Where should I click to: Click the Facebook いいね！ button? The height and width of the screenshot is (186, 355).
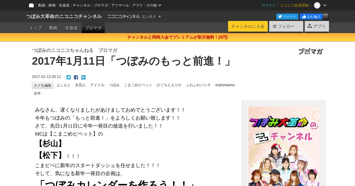(311, 17)
